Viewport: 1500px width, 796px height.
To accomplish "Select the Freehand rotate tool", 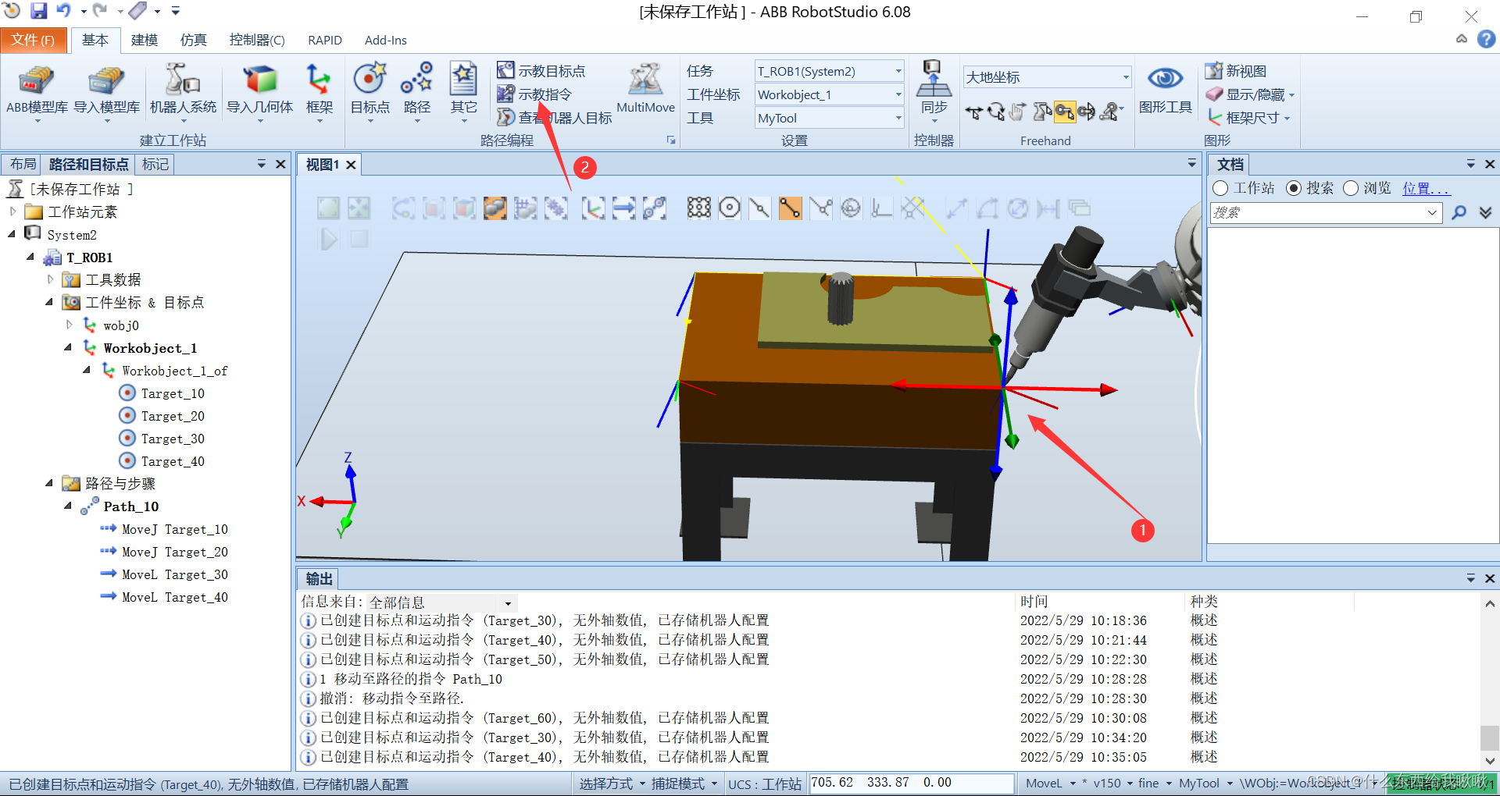I will tap(996, 112).
